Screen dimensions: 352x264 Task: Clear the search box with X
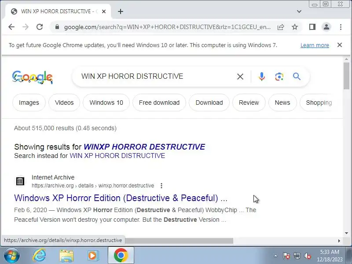tap(240, 77)
